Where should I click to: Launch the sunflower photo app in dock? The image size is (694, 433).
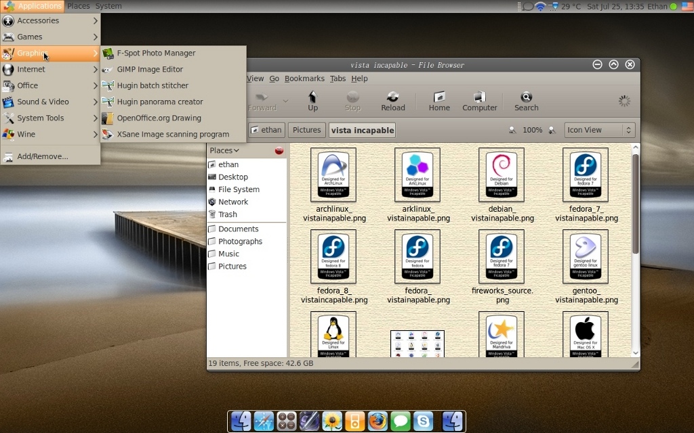click(332, 421)
